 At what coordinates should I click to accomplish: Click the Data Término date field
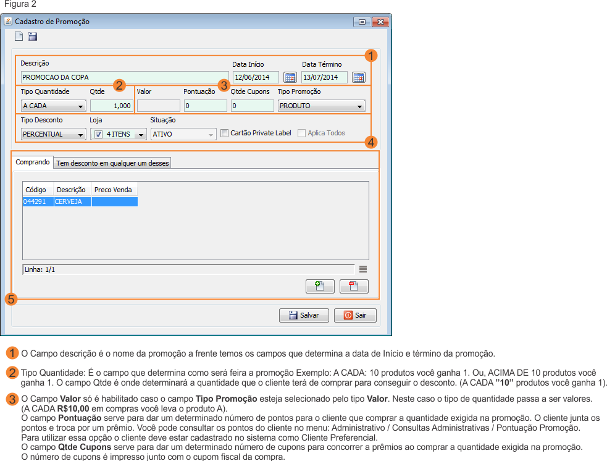tap(324, 77)
